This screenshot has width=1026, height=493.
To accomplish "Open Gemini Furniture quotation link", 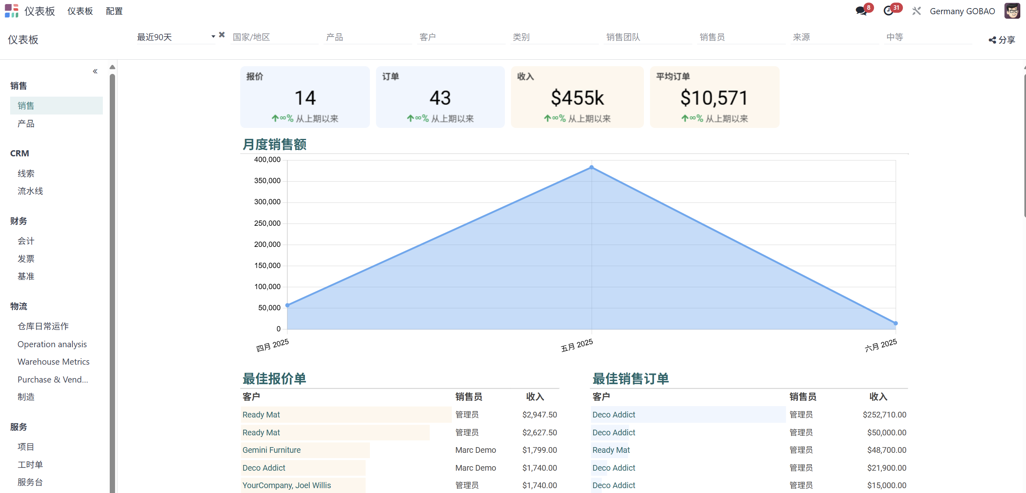I will click(271, 450).
